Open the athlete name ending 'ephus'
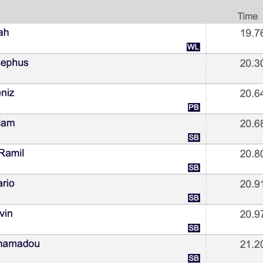This screenshot has width=263, height=263. click(x=14, y=63)
